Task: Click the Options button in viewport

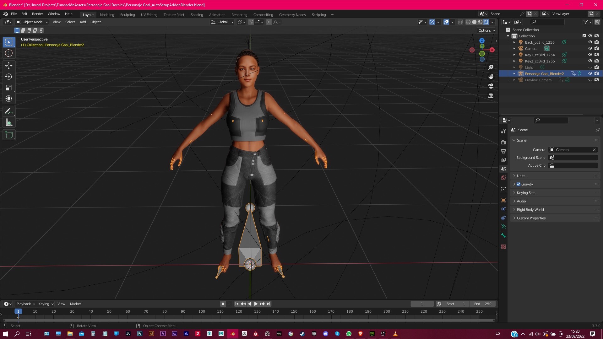Action: click(x=486, y=30)
